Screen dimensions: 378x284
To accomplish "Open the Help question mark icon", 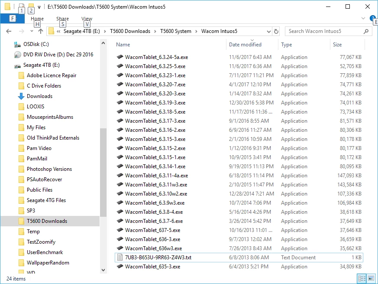I will [372, 18].
